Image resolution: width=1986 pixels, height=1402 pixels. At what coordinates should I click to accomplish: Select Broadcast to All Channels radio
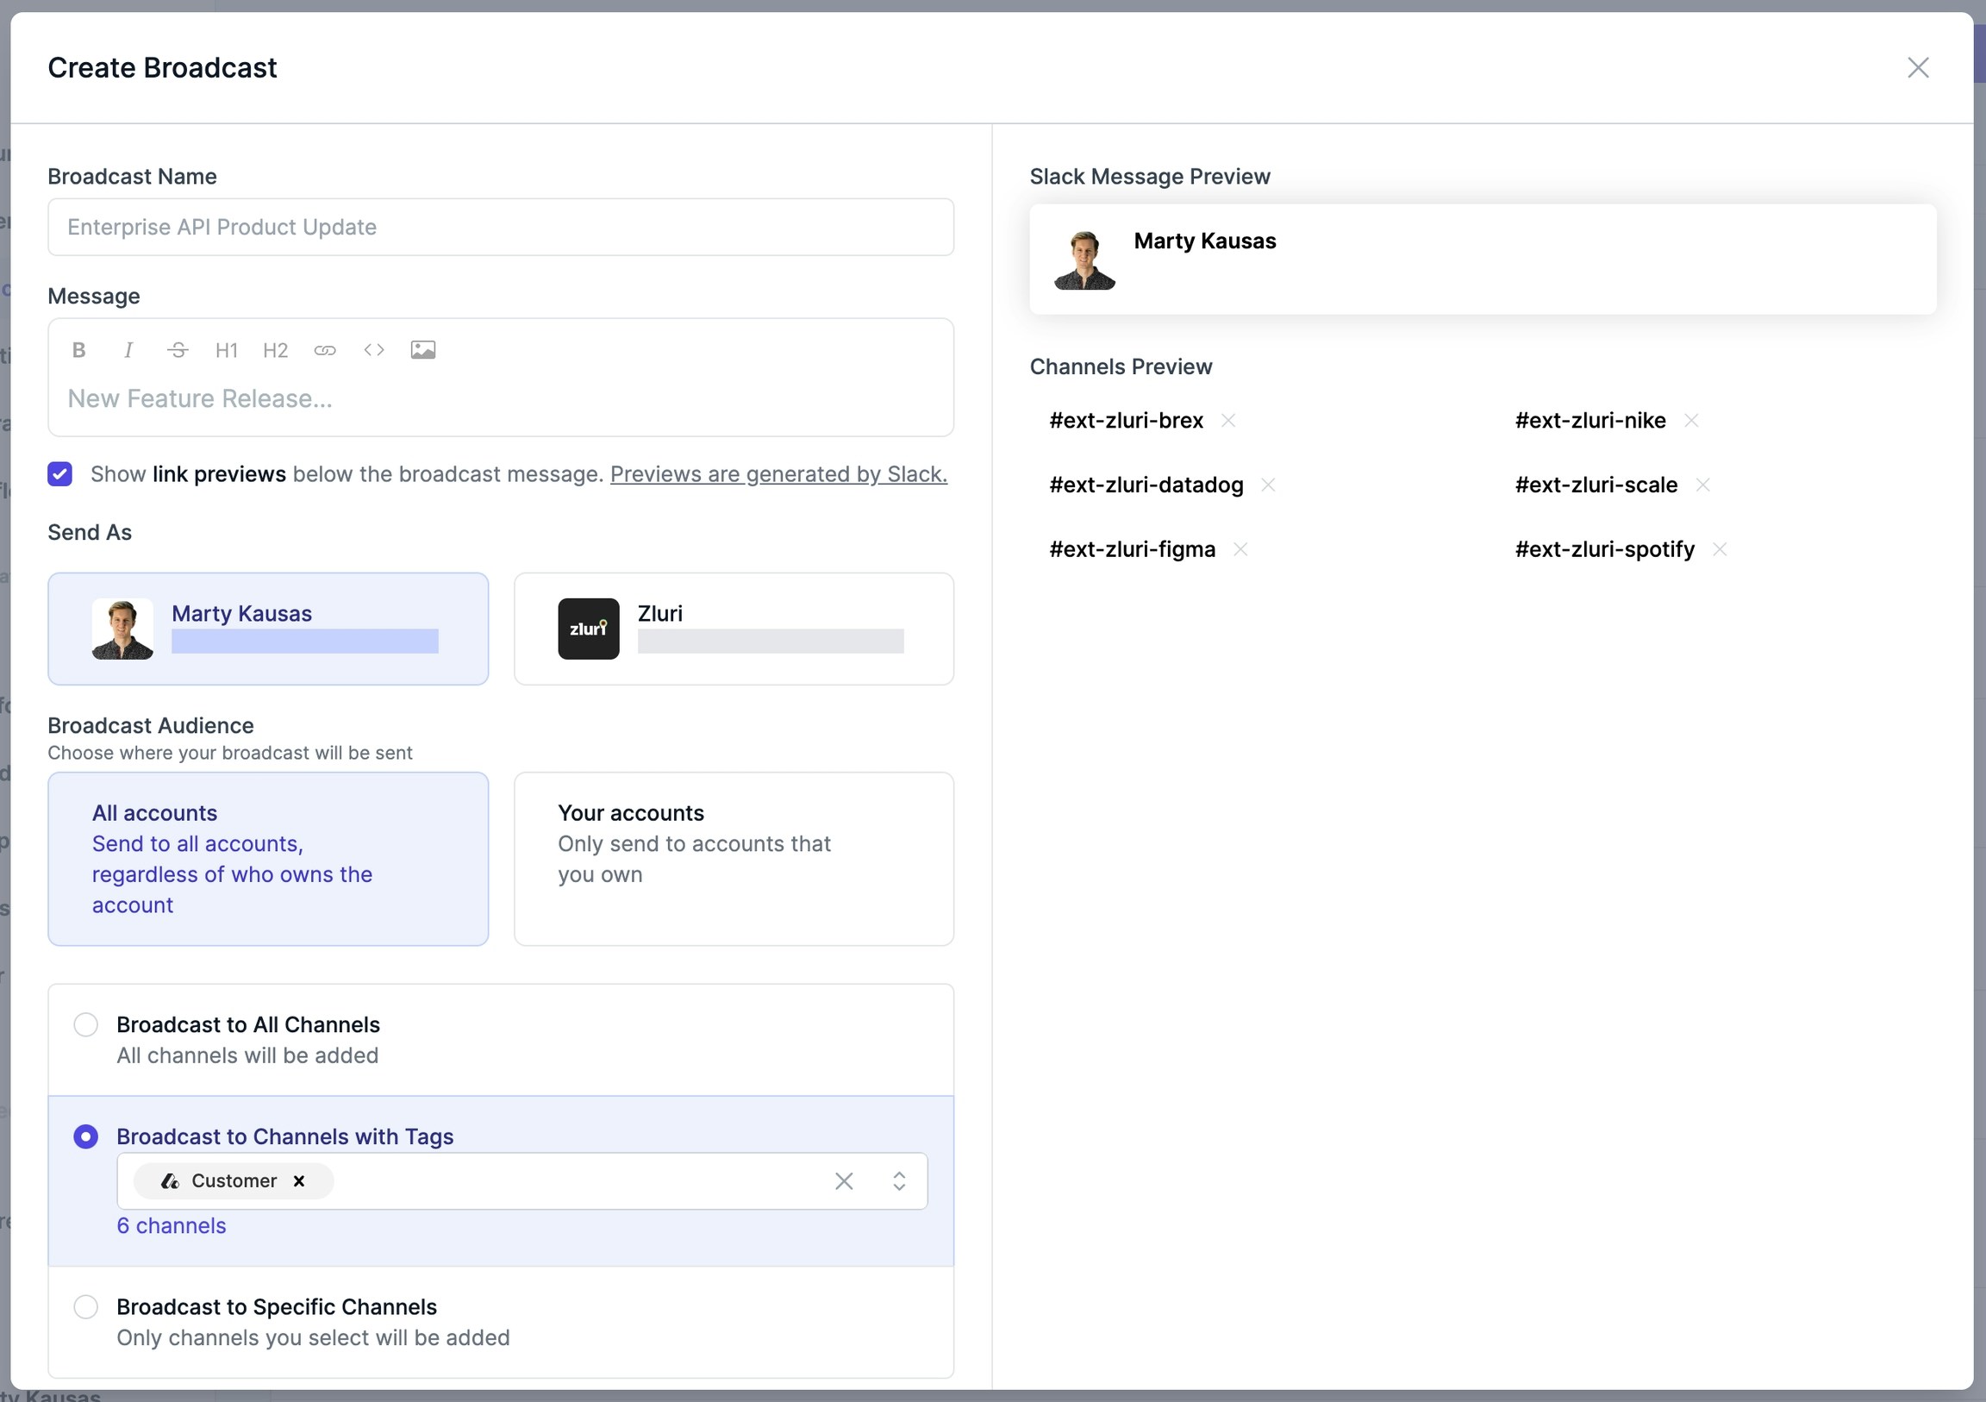(x=85, y=1024)
